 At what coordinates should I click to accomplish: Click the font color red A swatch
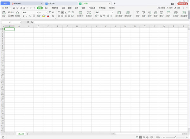[x=48, y=16]
